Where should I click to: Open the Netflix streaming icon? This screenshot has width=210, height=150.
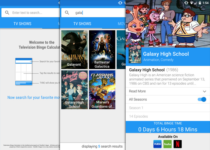pos(178,144)
